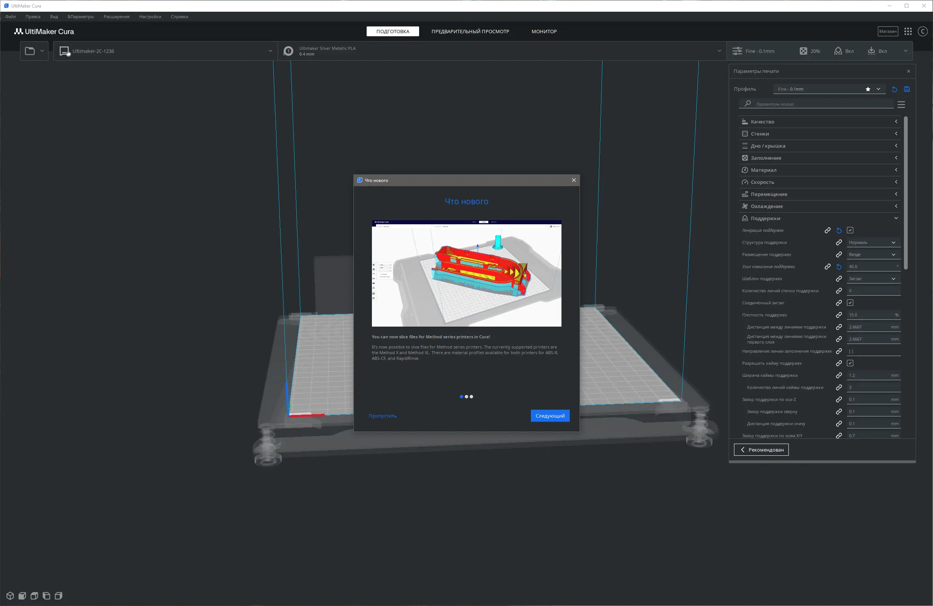Open the apps grid icon in header

coord(908,31)
